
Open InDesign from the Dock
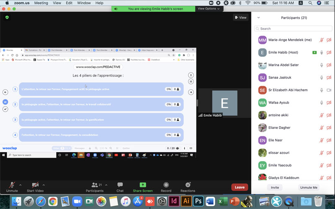(x=174, y=201)
